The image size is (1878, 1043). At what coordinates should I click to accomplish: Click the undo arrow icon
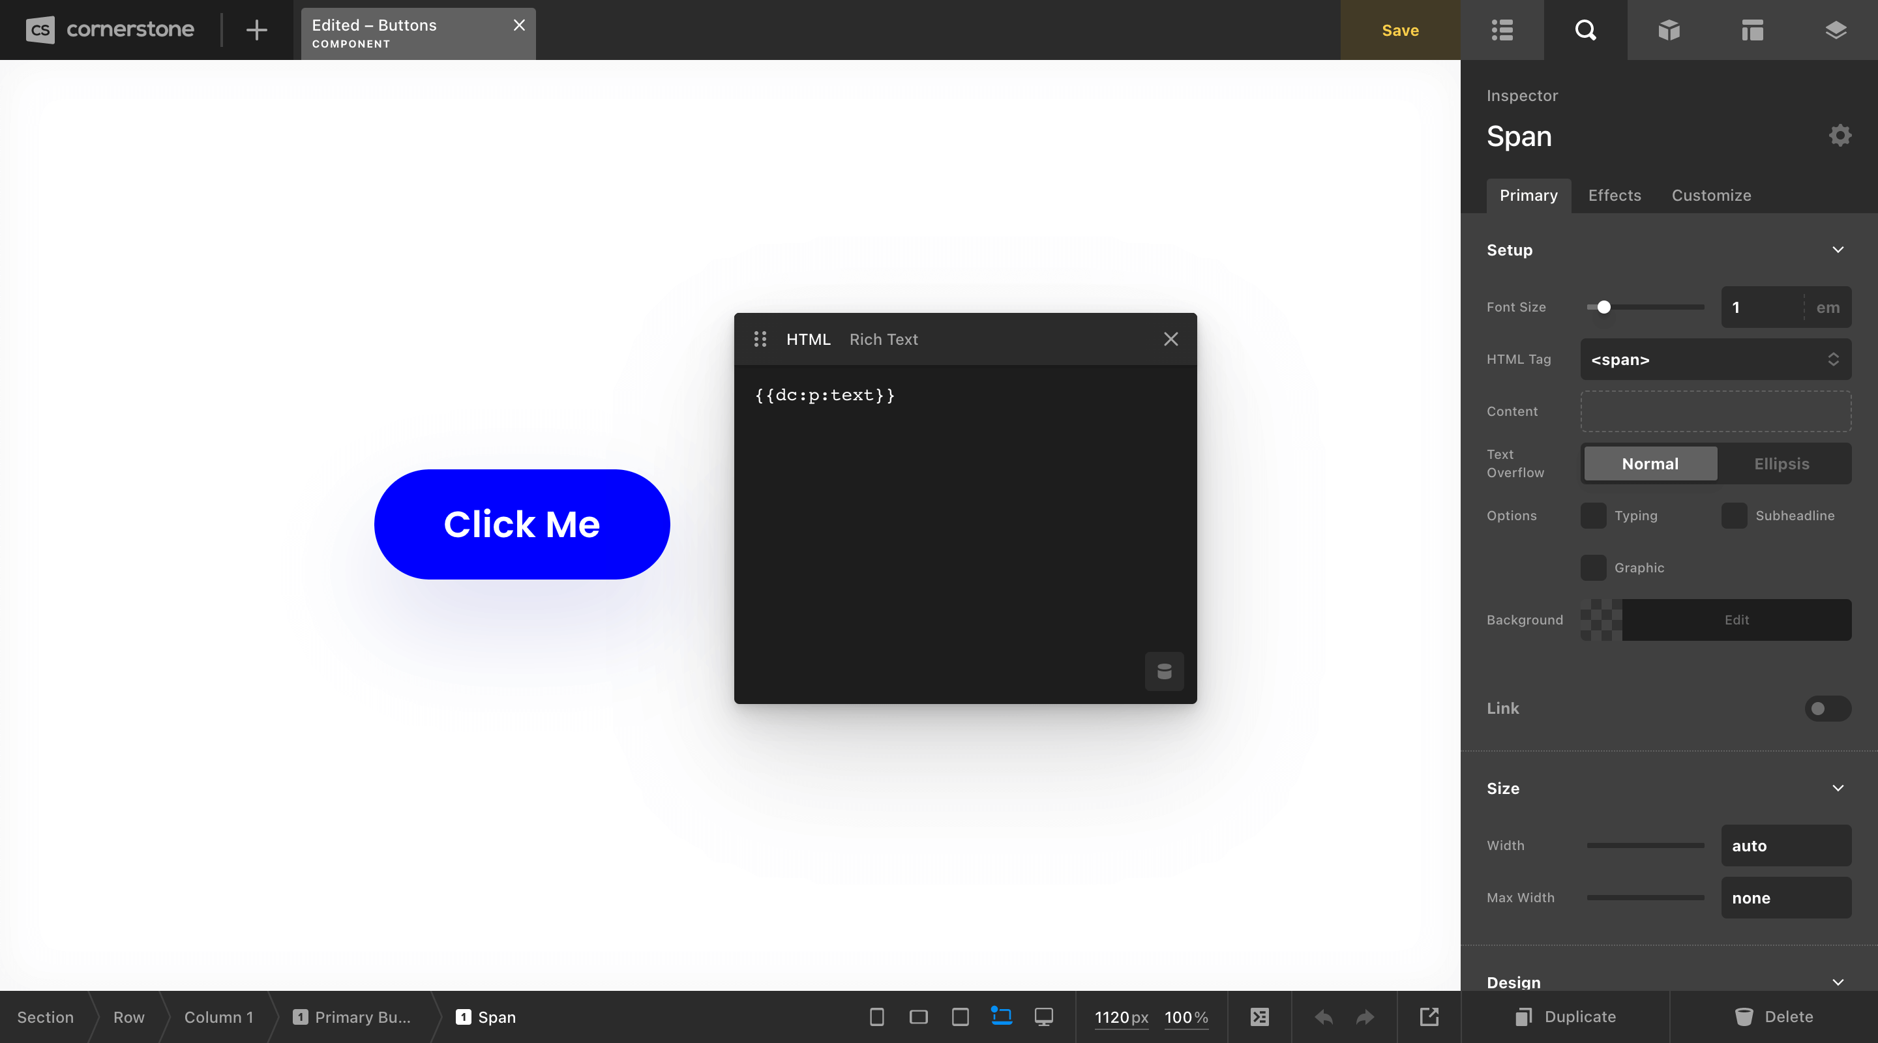[1323, 1017]
